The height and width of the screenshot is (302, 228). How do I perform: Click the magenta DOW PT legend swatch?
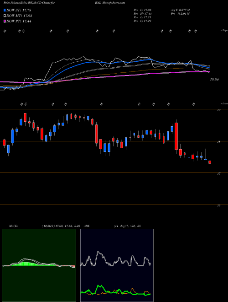click(5, 22)
